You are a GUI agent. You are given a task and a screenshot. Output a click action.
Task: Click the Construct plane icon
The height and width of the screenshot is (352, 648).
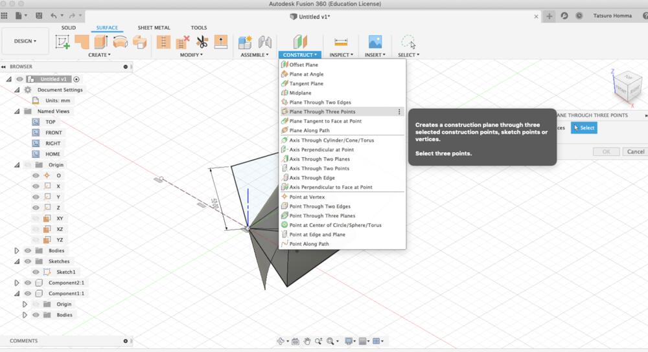[300, 41]
